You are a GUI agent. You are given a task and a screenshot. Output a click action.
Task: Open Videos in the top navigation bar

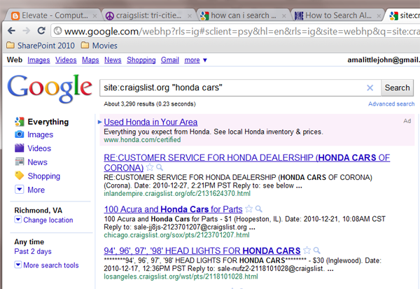pyautogui.click(x=66, y=60)
